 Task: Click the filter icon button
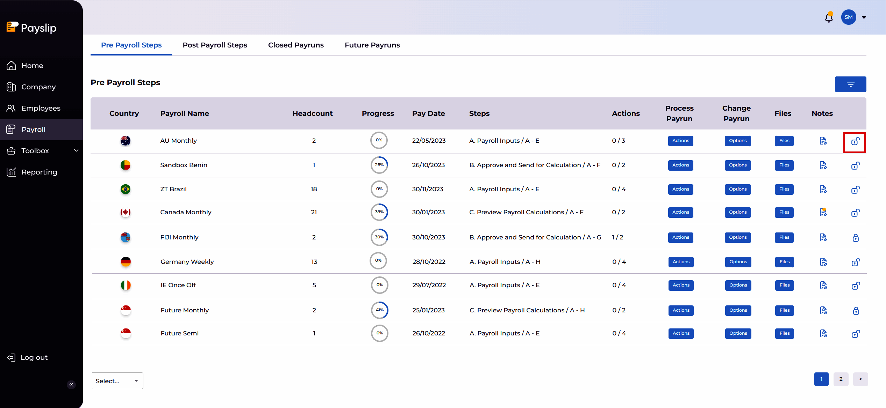pos(850,84)
